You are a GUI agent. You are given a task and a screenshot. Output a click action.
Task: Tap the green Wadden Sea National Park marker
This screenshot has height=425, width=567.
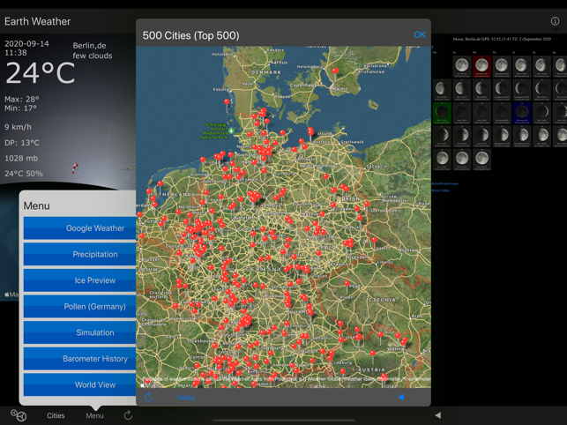[x=231, y=130]
